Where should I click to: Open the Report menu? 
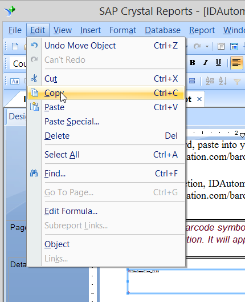pyautogui.click(x=202, y=30)
